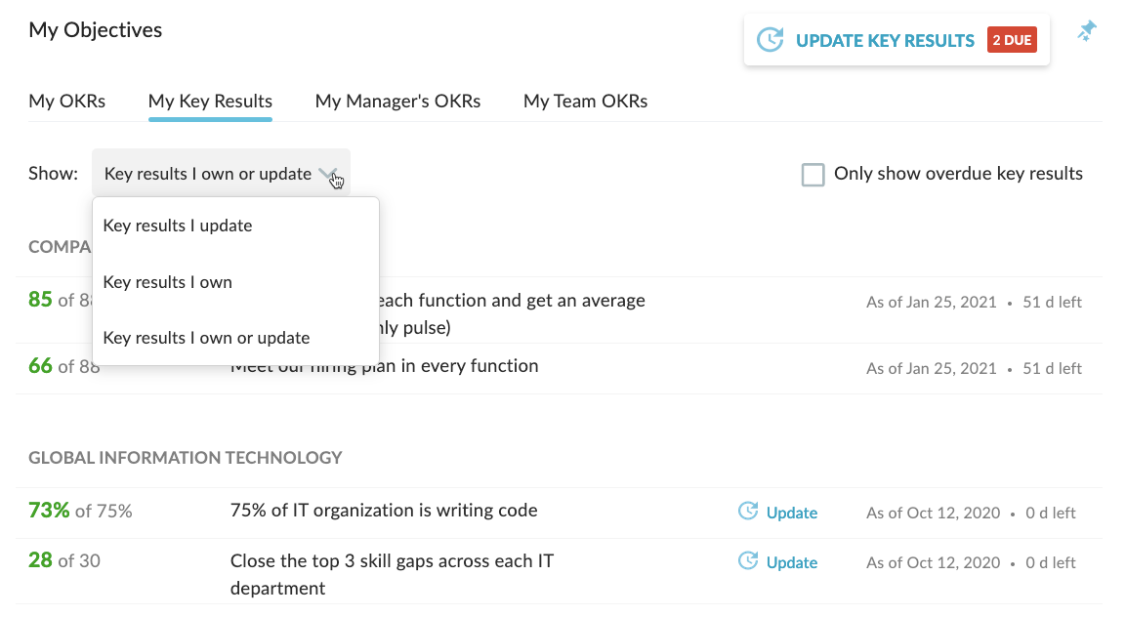Viewport: 1126px width, 617px height.
Task: Go to the My Team OKRs tab
Action: pyautogui.click(x=585, y=102)
